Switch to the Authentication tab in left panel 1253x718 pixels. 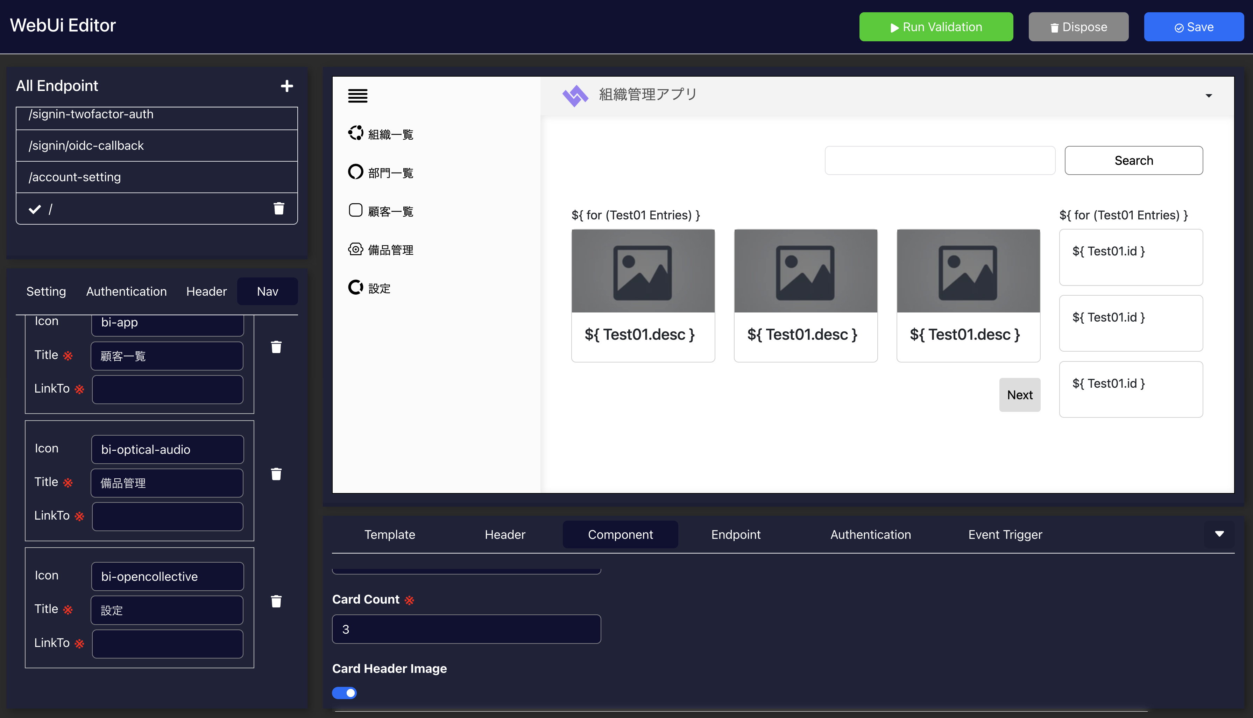click(126, 291)
